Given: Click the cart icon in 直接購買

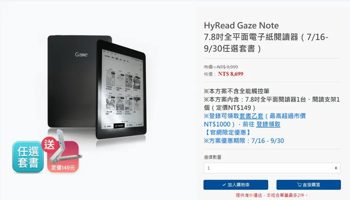Looking at the screenshot, I should 299,184.
